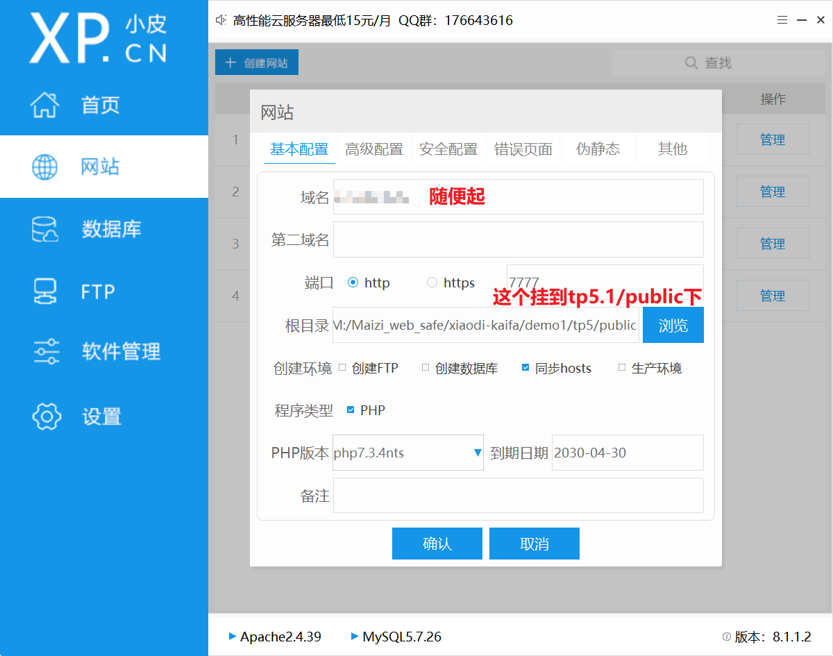The height and width of the screenshot is (656, 833).
Task: Click the 查找 search field
Action: [x=718, y=62]
